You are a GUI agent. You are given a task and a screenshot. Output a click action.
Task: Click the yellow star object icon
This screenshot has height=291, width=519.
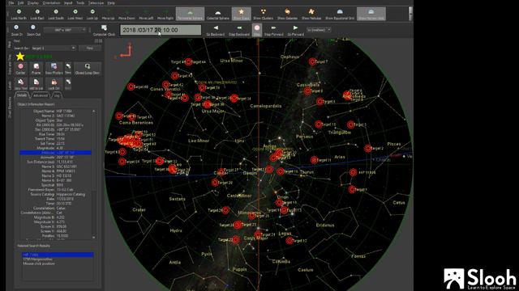[20, 57]
